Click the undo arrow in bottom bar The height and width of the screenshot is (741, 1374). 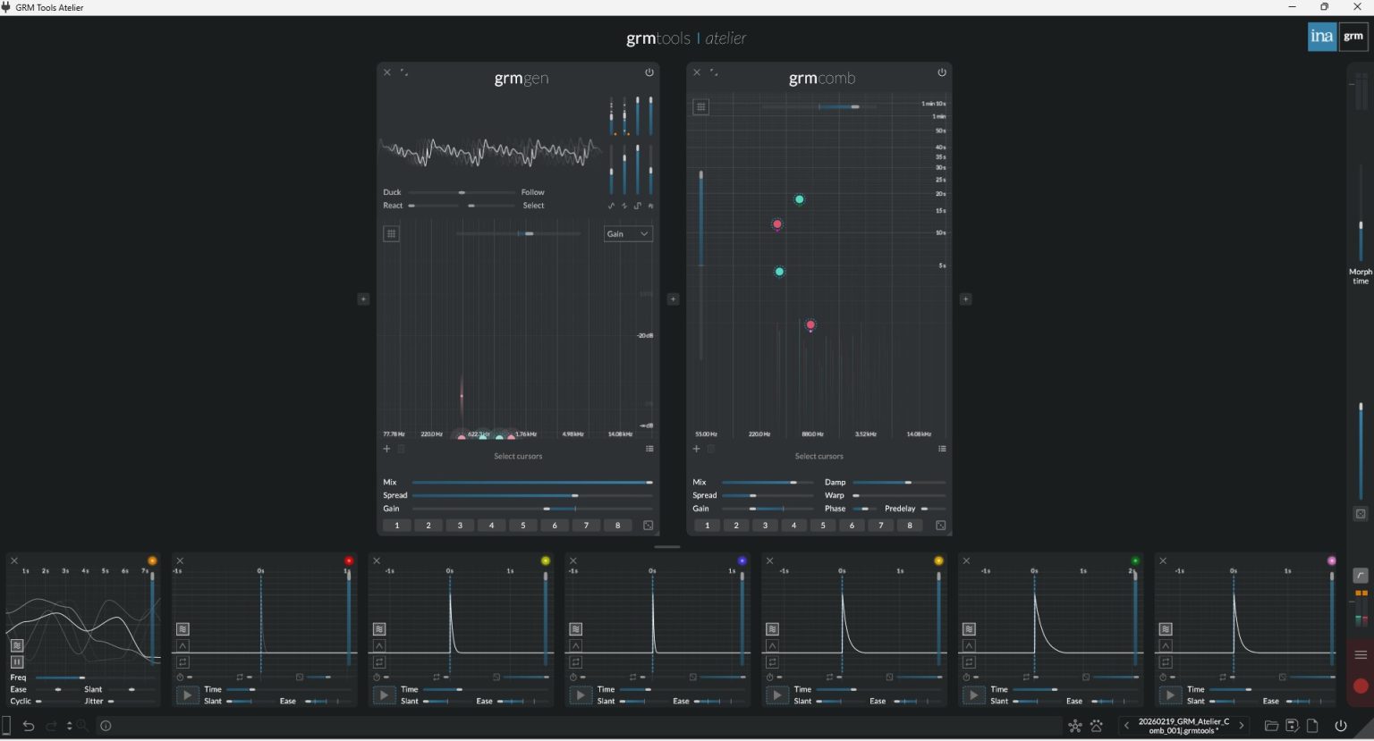tap(29, 726)
